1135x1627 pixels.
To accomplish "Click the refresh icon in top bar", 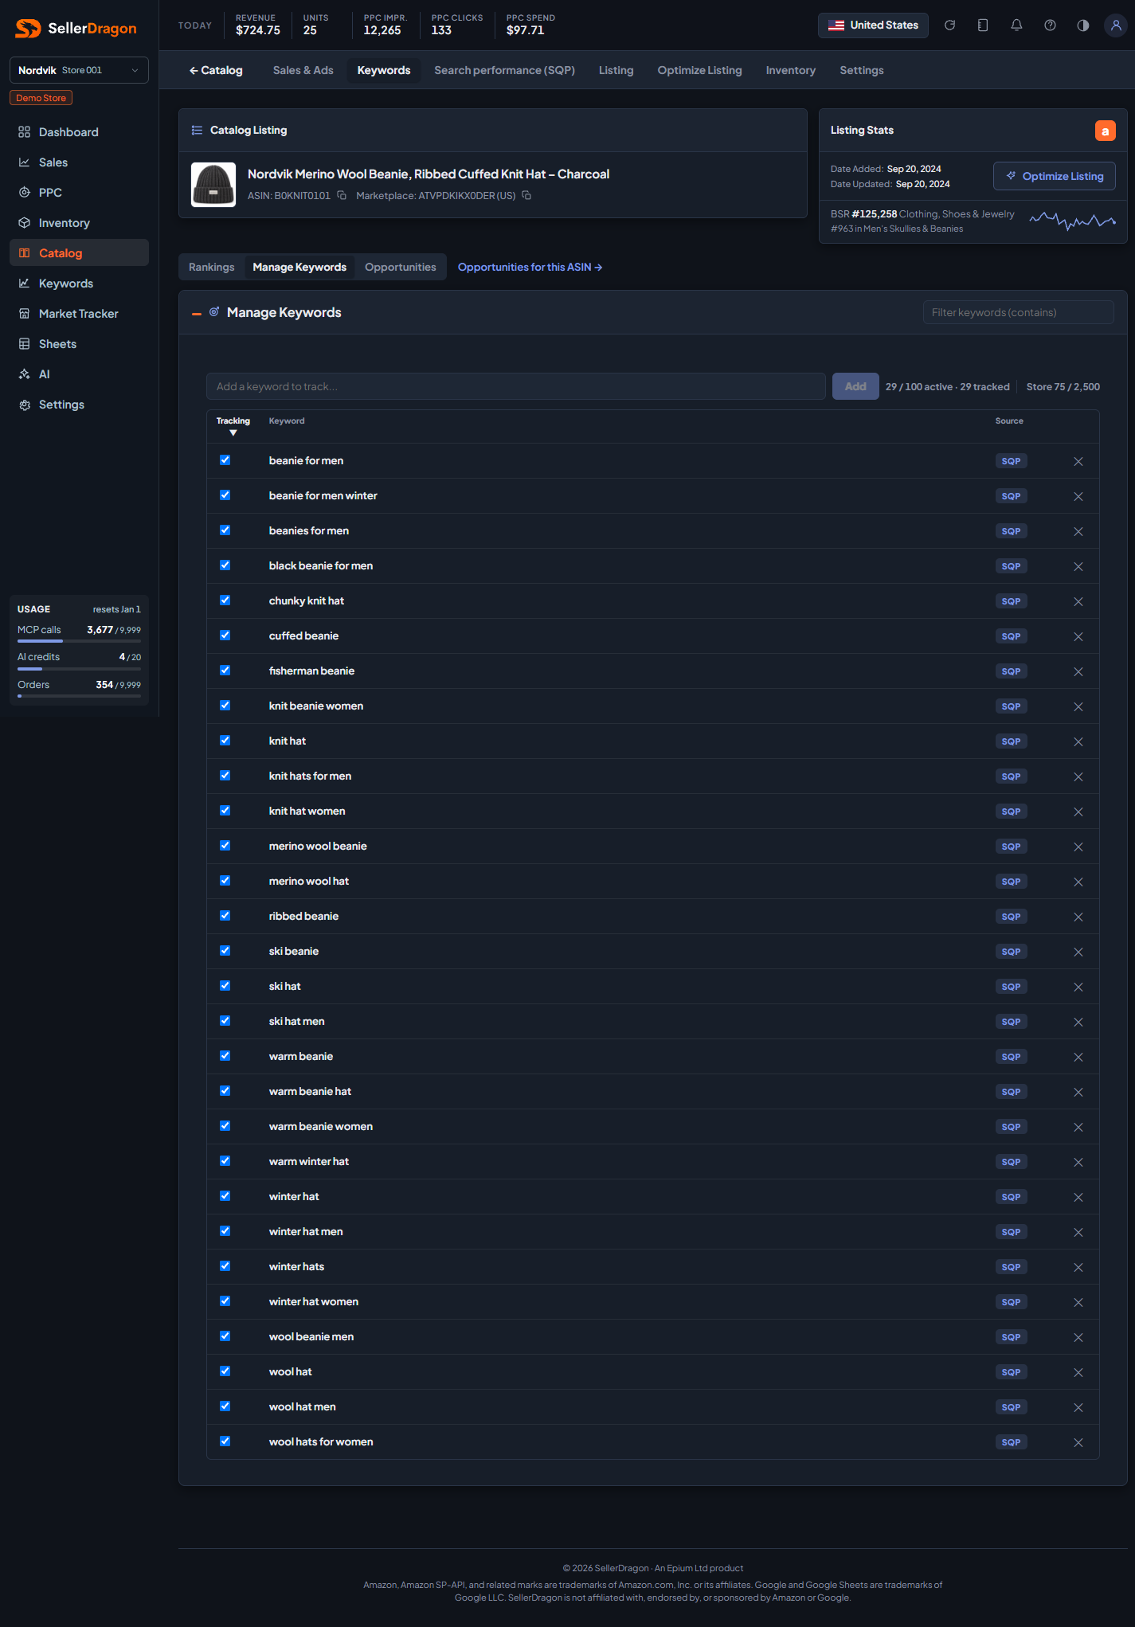I will pos(949,25).
